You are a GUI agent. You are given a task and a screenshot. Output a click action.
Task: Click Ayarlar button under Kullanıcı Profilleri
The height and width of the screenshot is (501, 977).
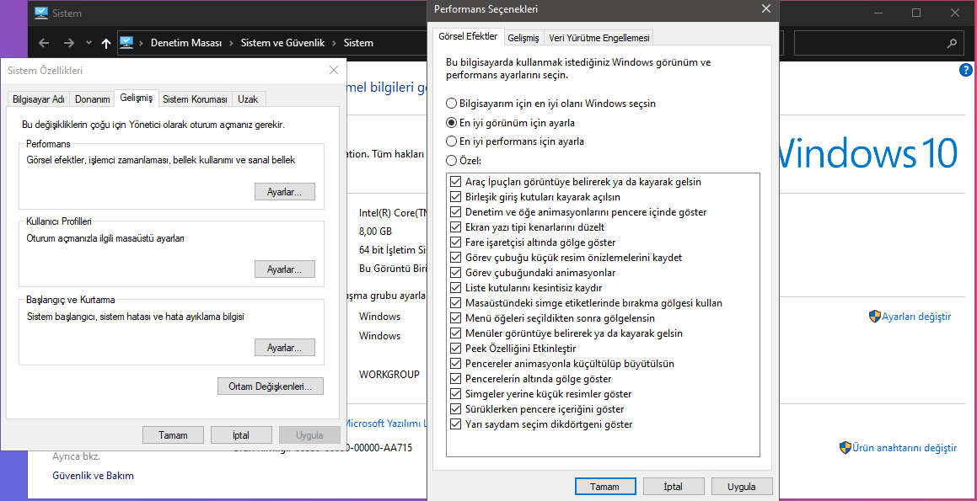click(285, 269)
